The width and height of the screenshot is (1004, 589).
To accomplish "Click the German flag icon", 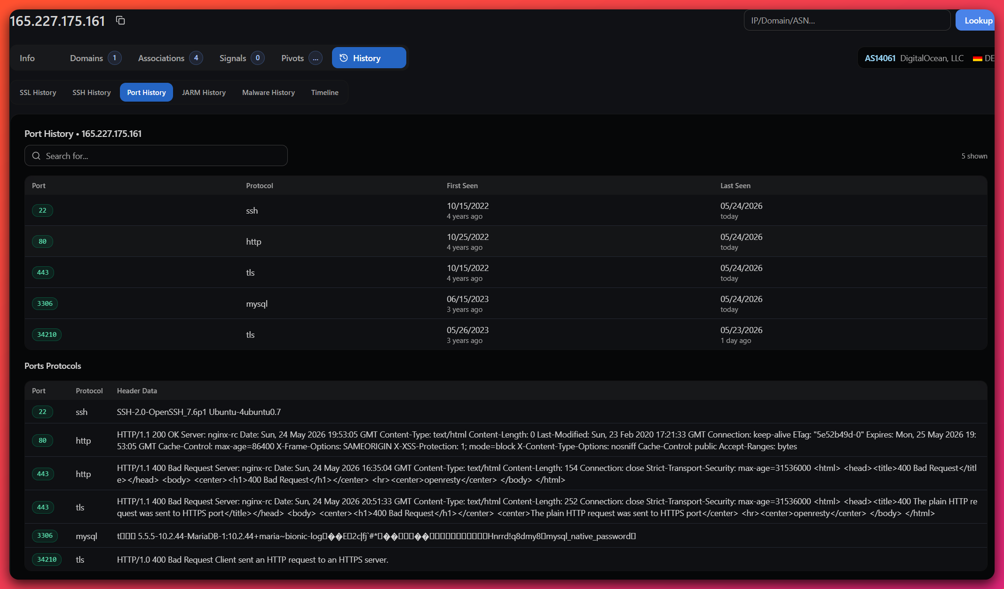I will (978, 58).
